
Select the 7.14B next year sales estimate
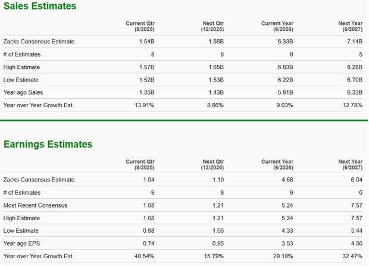point(355,42)
